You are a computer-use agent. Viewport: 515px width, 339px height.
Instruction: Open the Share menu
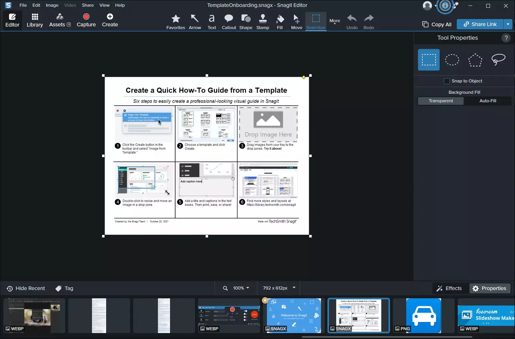pos(88,5)
